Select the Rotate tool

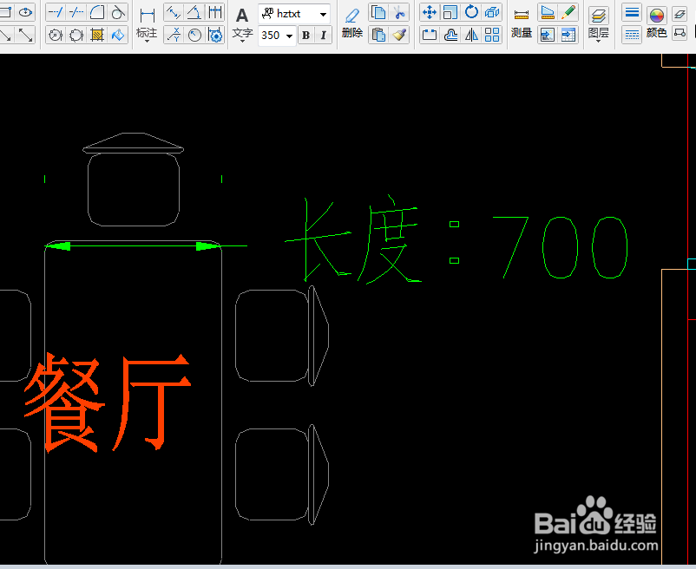(x=470, y=13)
